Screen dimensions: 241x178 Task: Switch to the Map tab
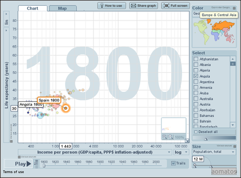(63, 8)
